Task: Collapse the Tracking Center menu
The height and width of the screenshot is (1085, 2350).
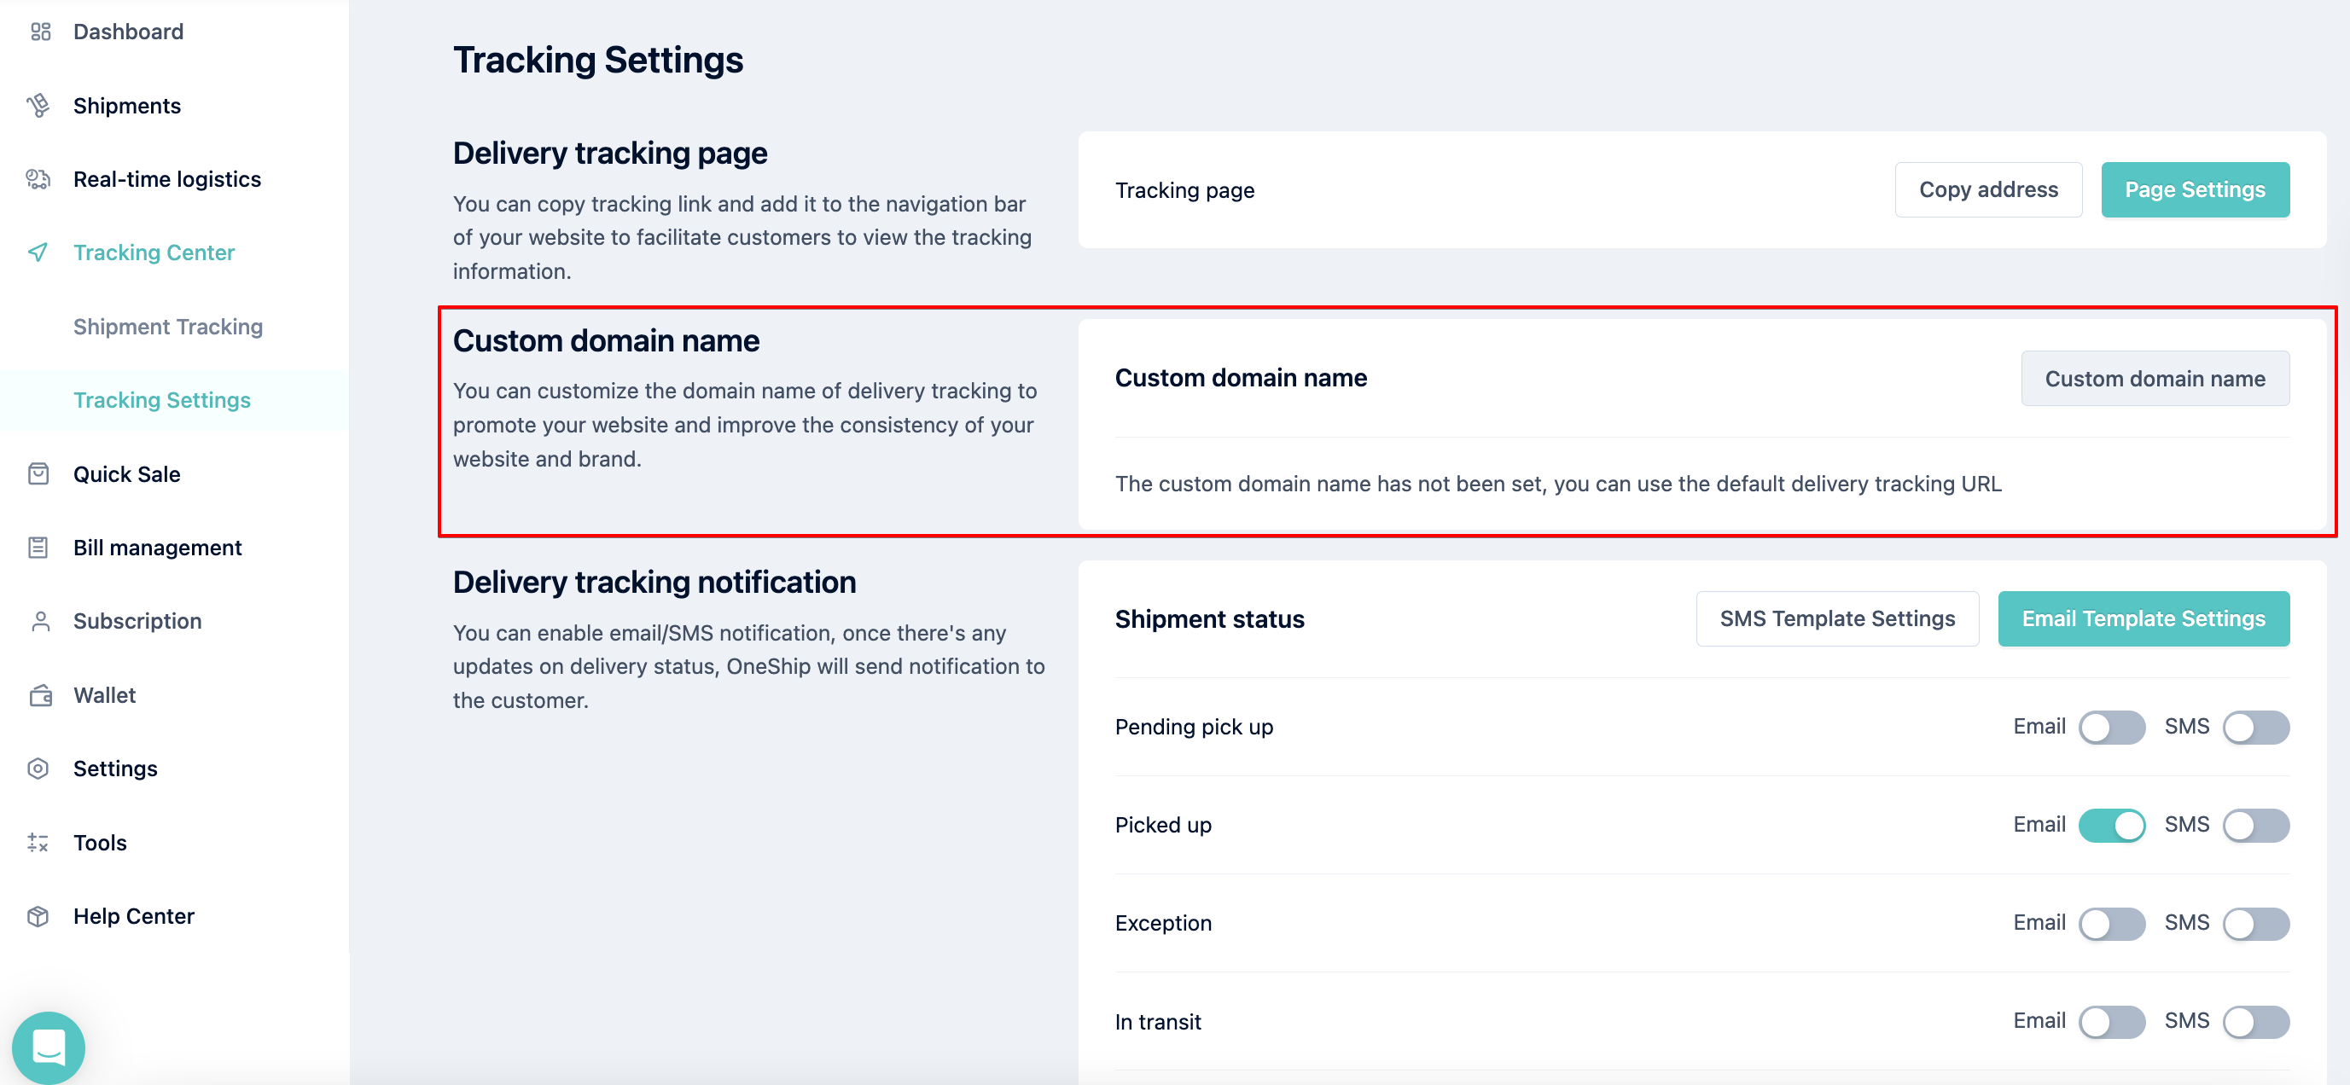Action: click(x=154, y=252)
